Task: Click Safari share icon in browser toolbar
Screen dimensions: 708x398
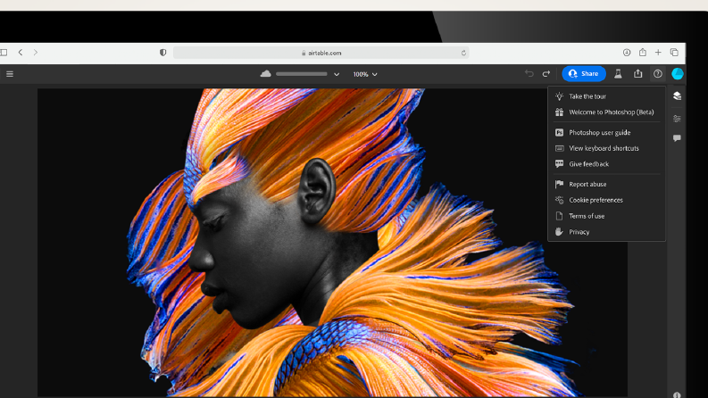Action: pyautogui.click(x=643, y=53)
